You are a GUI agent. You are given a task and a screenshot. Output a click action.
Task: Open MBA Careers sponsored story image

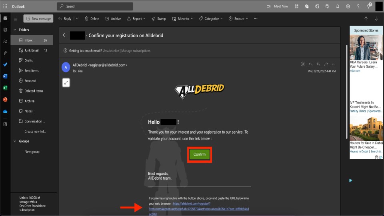(x=366, y=47)
